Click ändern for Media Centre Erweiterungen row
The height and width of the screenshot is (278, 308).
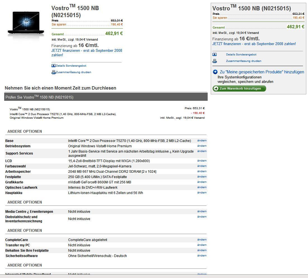pyautogui.click(x=202, y=211)
